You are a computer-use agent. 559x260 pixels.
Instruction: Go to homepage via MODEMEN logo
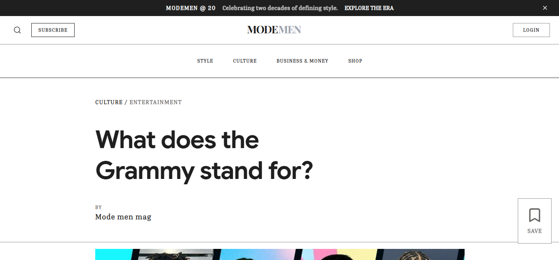tap(274, 30)
